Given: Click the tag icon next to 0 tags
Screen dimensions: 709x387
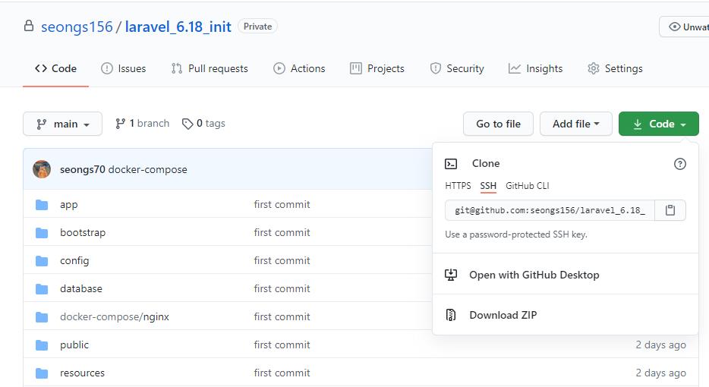Looking at the screenshot, I should pos(187,124).
